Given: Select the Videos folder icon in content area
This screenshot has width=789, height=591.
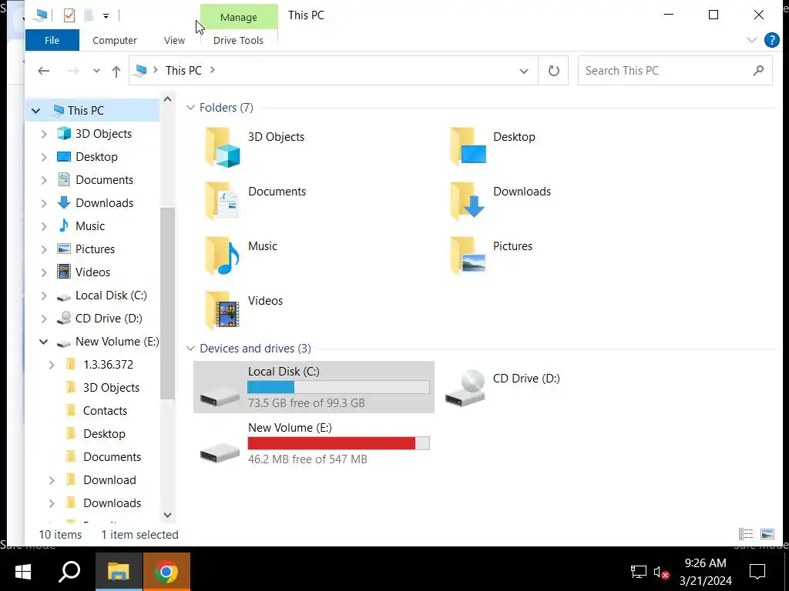Looking at the screenshot, I should pos(222,311).
